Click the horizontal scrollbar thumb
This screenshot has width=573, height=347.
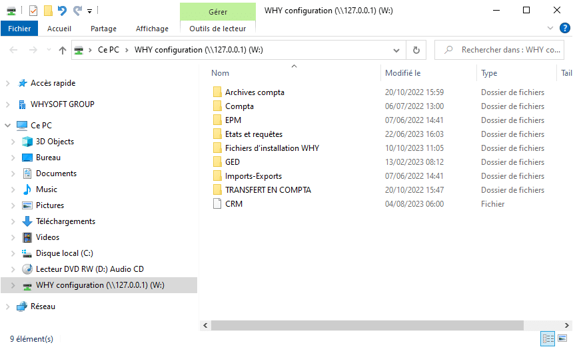pos(367,325)
